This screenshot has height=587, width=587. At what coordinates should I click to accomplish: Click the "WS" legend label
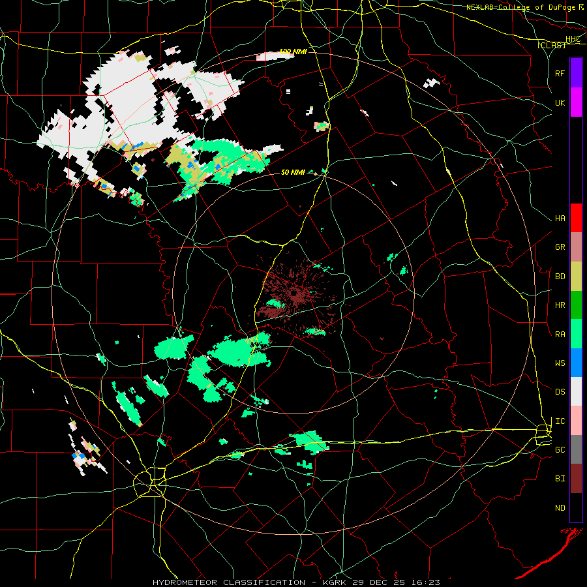click(x=560, y=363)
